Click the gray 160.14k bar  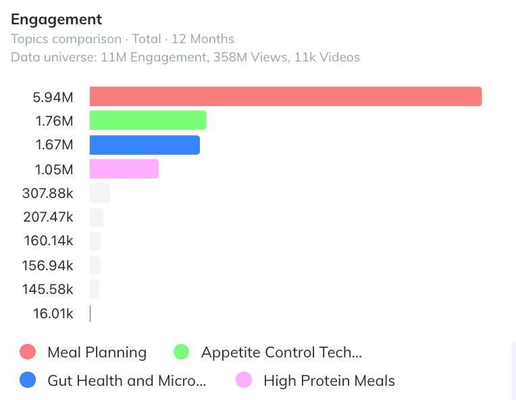[x=95, y=241]
